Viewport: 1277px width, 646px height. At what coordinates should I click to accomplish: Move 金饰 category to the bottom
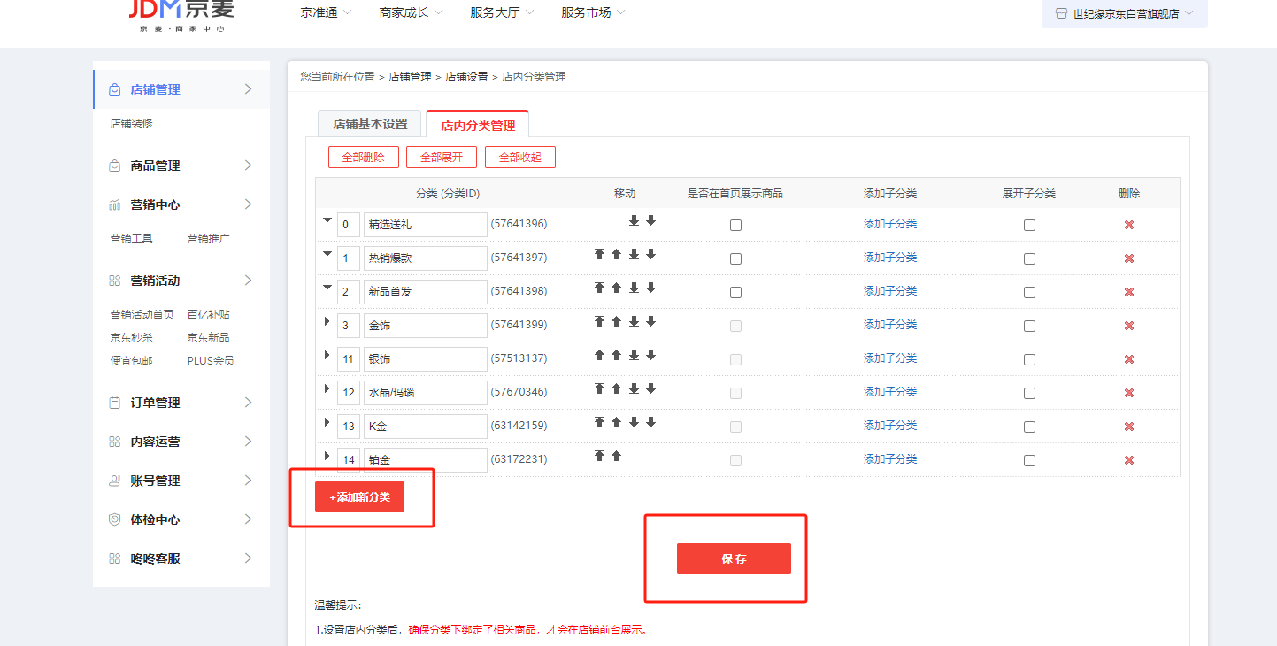pyautogui.click(x=634, y=321)
